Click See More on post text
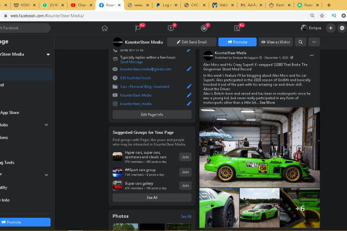This screenshot has height=231, width=347. (267, 102)
